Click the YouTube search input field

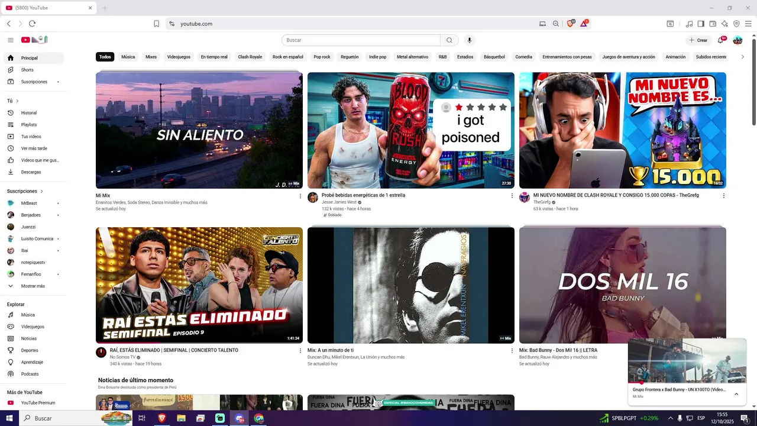tap(361, 40)
